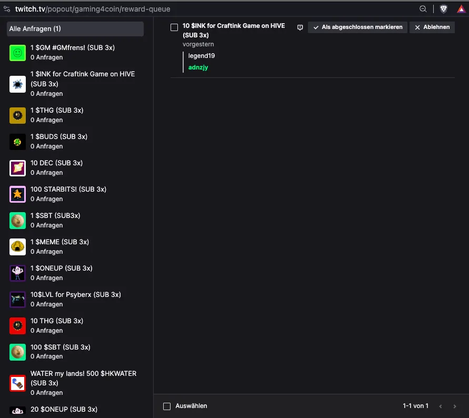Click the green $GM #GMfrens smiley icon
Screen dimensions: 469x418
(x=17, y=53)
